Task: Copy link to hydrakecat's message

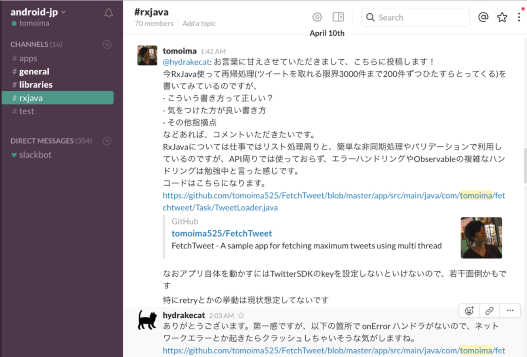Action: coord(489,311)
